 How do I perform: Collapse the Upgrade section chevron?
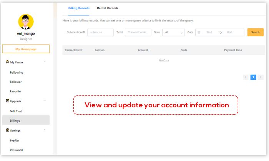coord(45,100)
